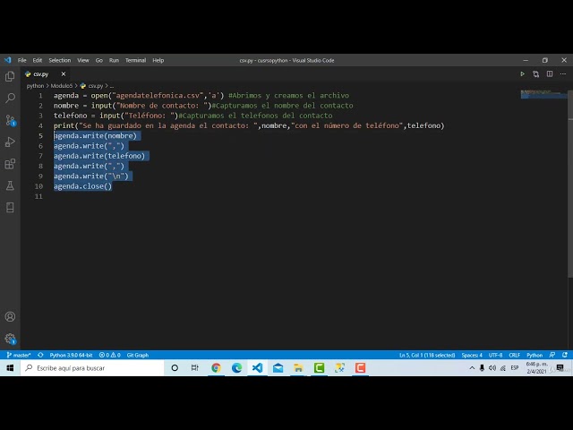The width and height of the screenshot is (573, 430).
Task: Open the Run and Debug view
Action: (10, 142)
